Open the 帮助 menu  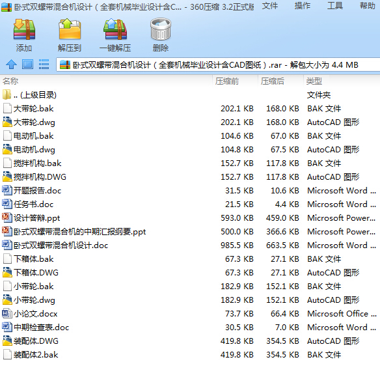[x=368, y=6]
